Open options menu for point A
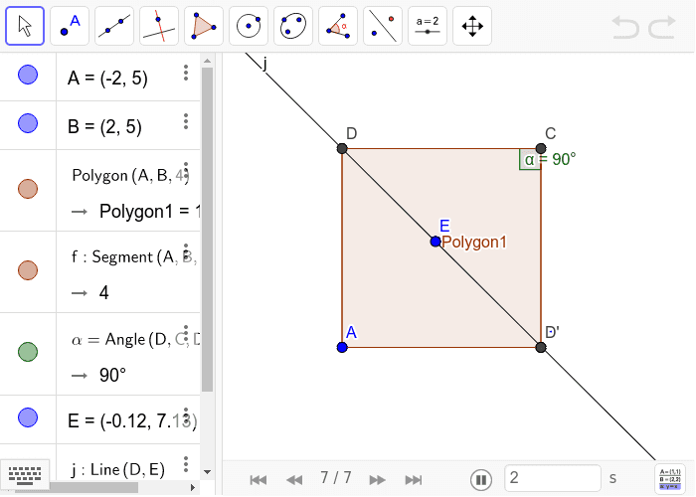The height and width of the screenshot is (497, 696). pyautogui.click(x=186, y=73)
